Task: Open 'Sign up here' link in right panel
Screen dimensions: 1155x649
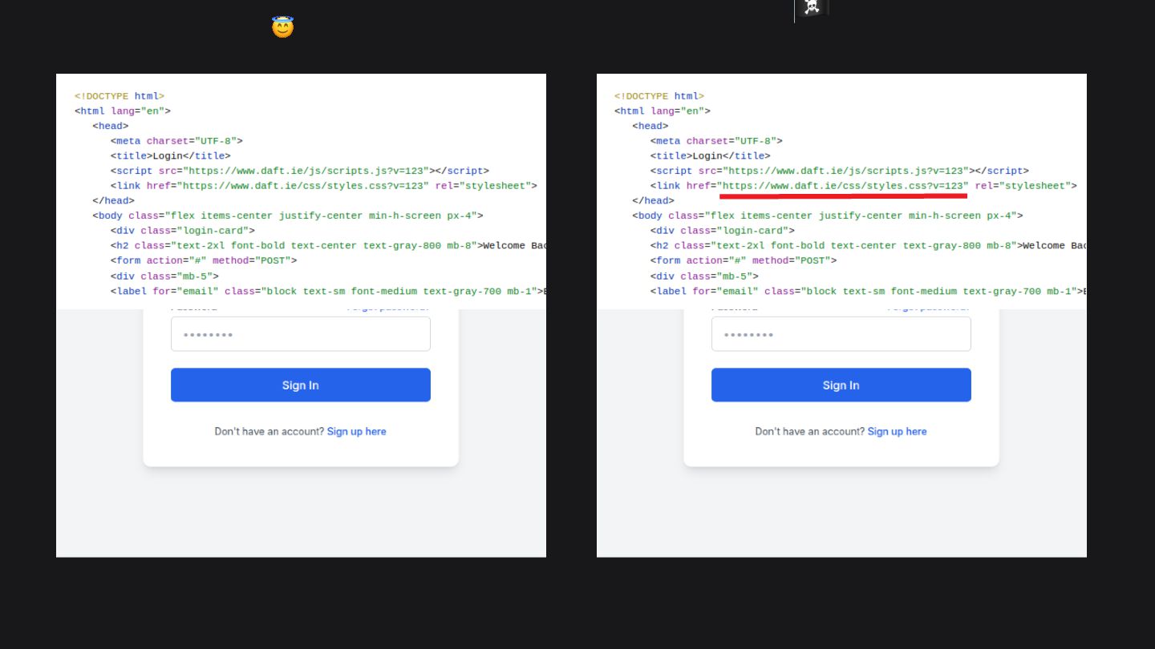Action: tap(898, 431)
